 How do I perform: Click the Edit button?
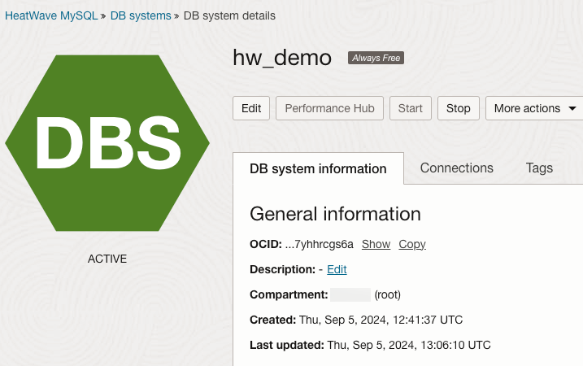click(251, 108)
